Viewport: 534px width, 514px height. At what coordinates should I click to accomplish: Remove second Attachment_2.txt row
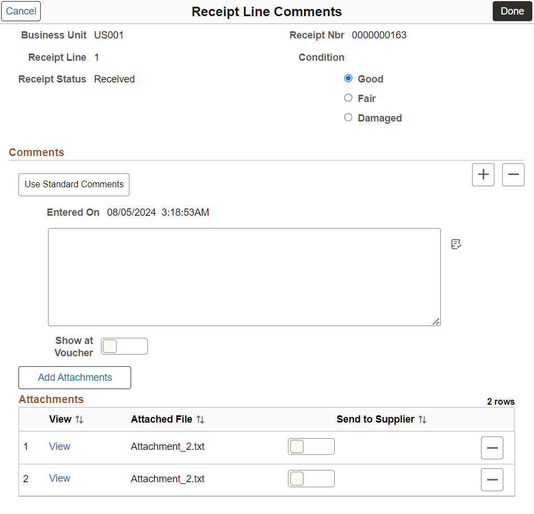point(492,479)
